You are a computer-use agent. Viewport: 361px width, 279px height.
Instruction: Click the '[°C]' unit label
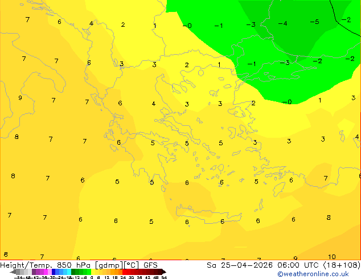[131, 265]
